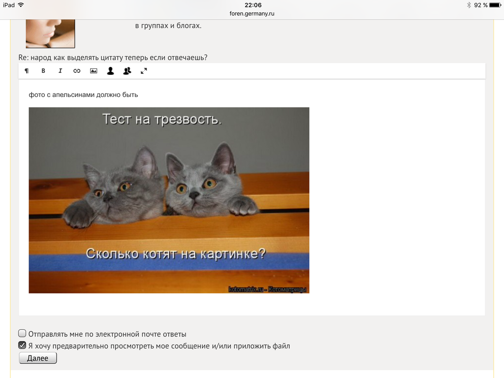Uncheck the preview message checkbox
This screenshot has width=504, height=378.
point(22,345)
